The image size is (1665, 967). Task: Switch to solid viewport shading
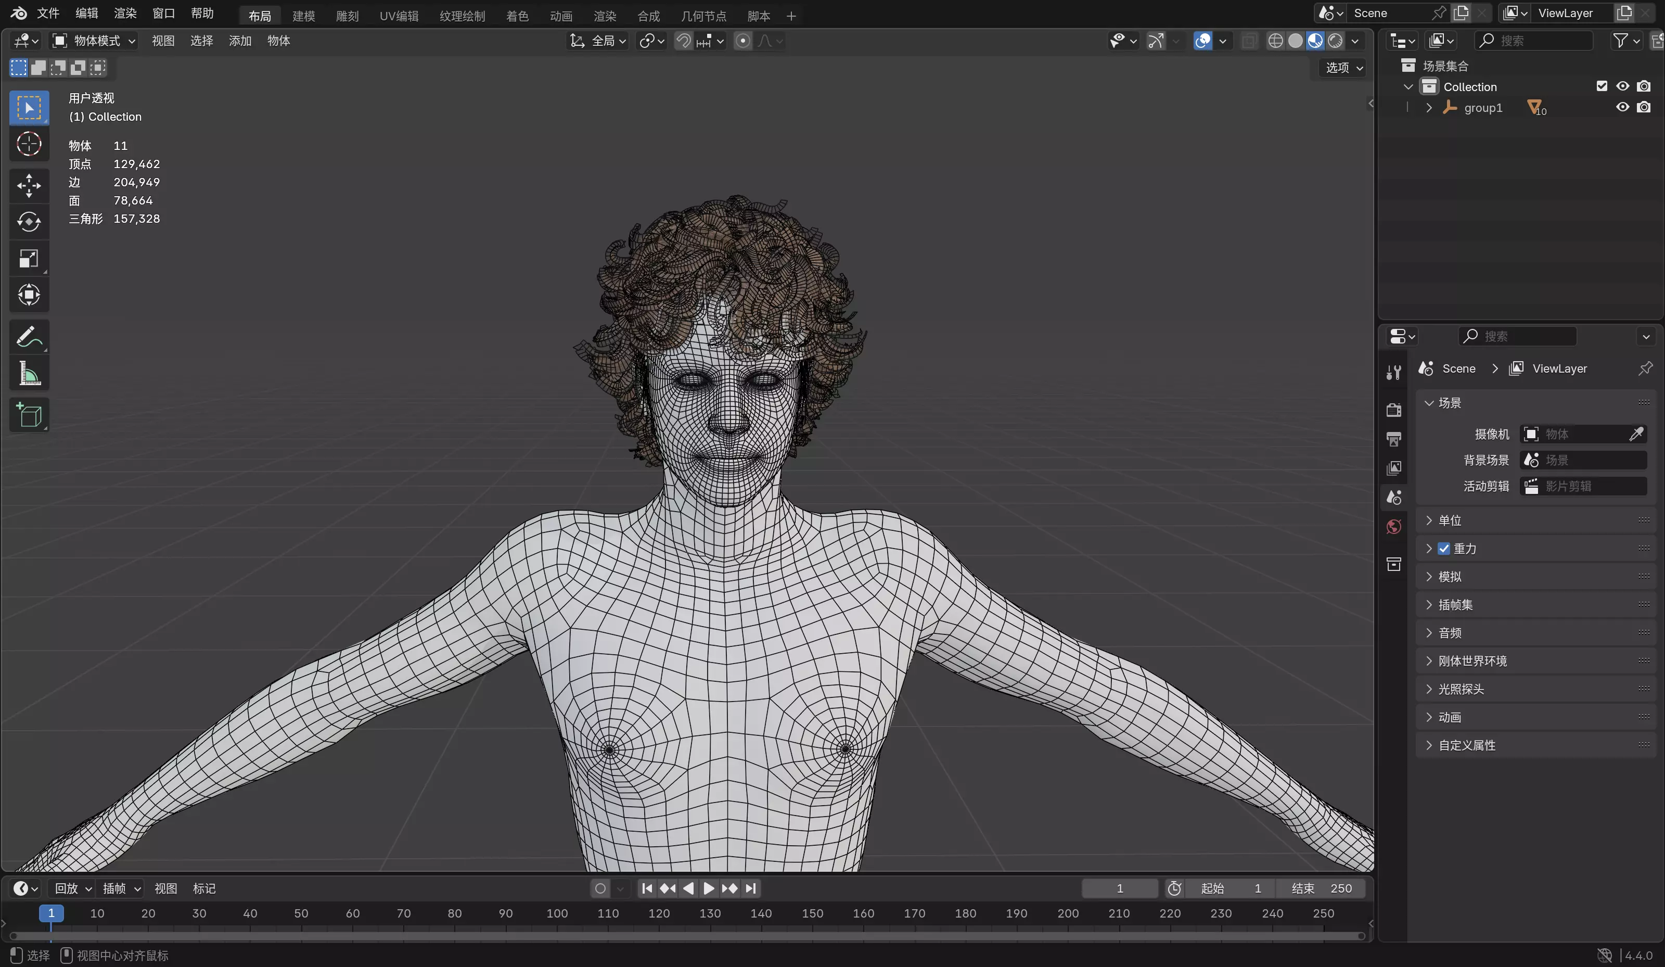(x=1296, y=41)
